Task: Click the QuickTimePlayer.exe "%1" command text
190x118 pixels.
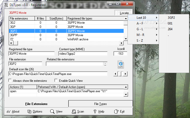Action: [72, 91]
